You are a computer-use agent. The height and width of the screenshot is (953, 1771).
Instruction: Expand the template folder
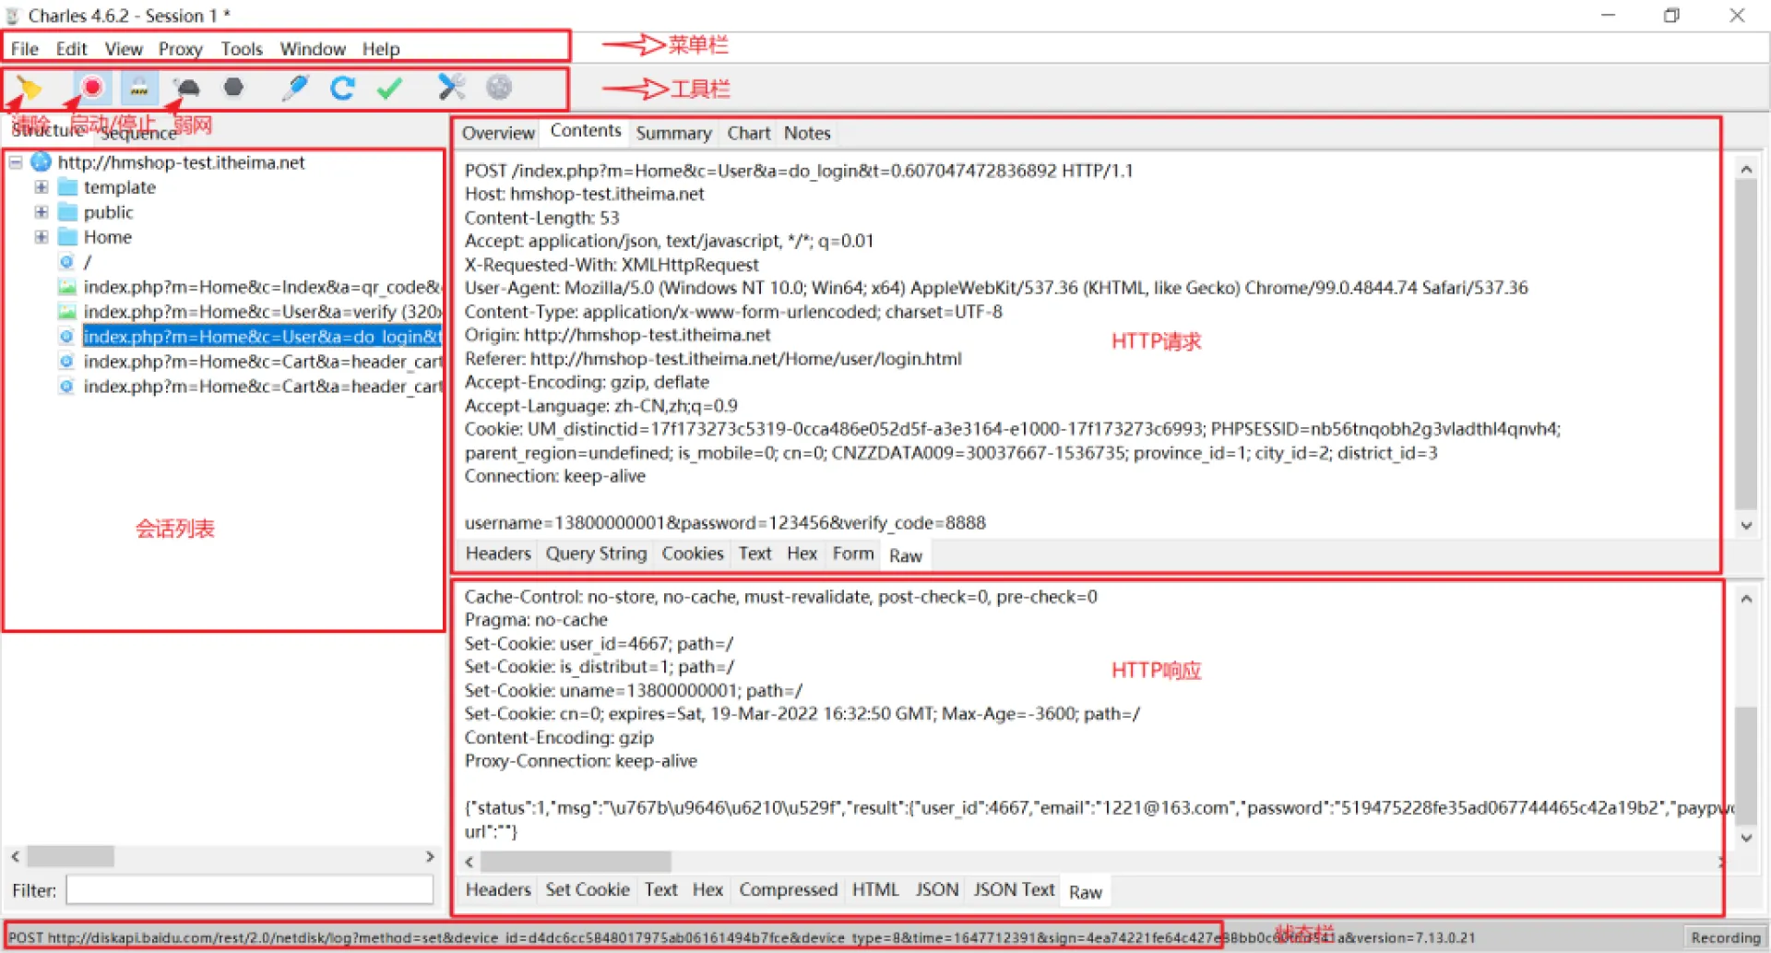(x=42, y=187)
